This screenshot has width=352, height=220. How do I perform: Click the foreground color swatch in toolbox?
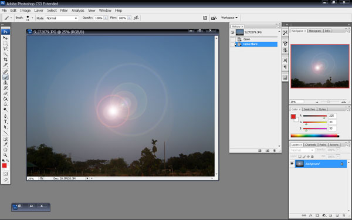[x=4, y=165]
